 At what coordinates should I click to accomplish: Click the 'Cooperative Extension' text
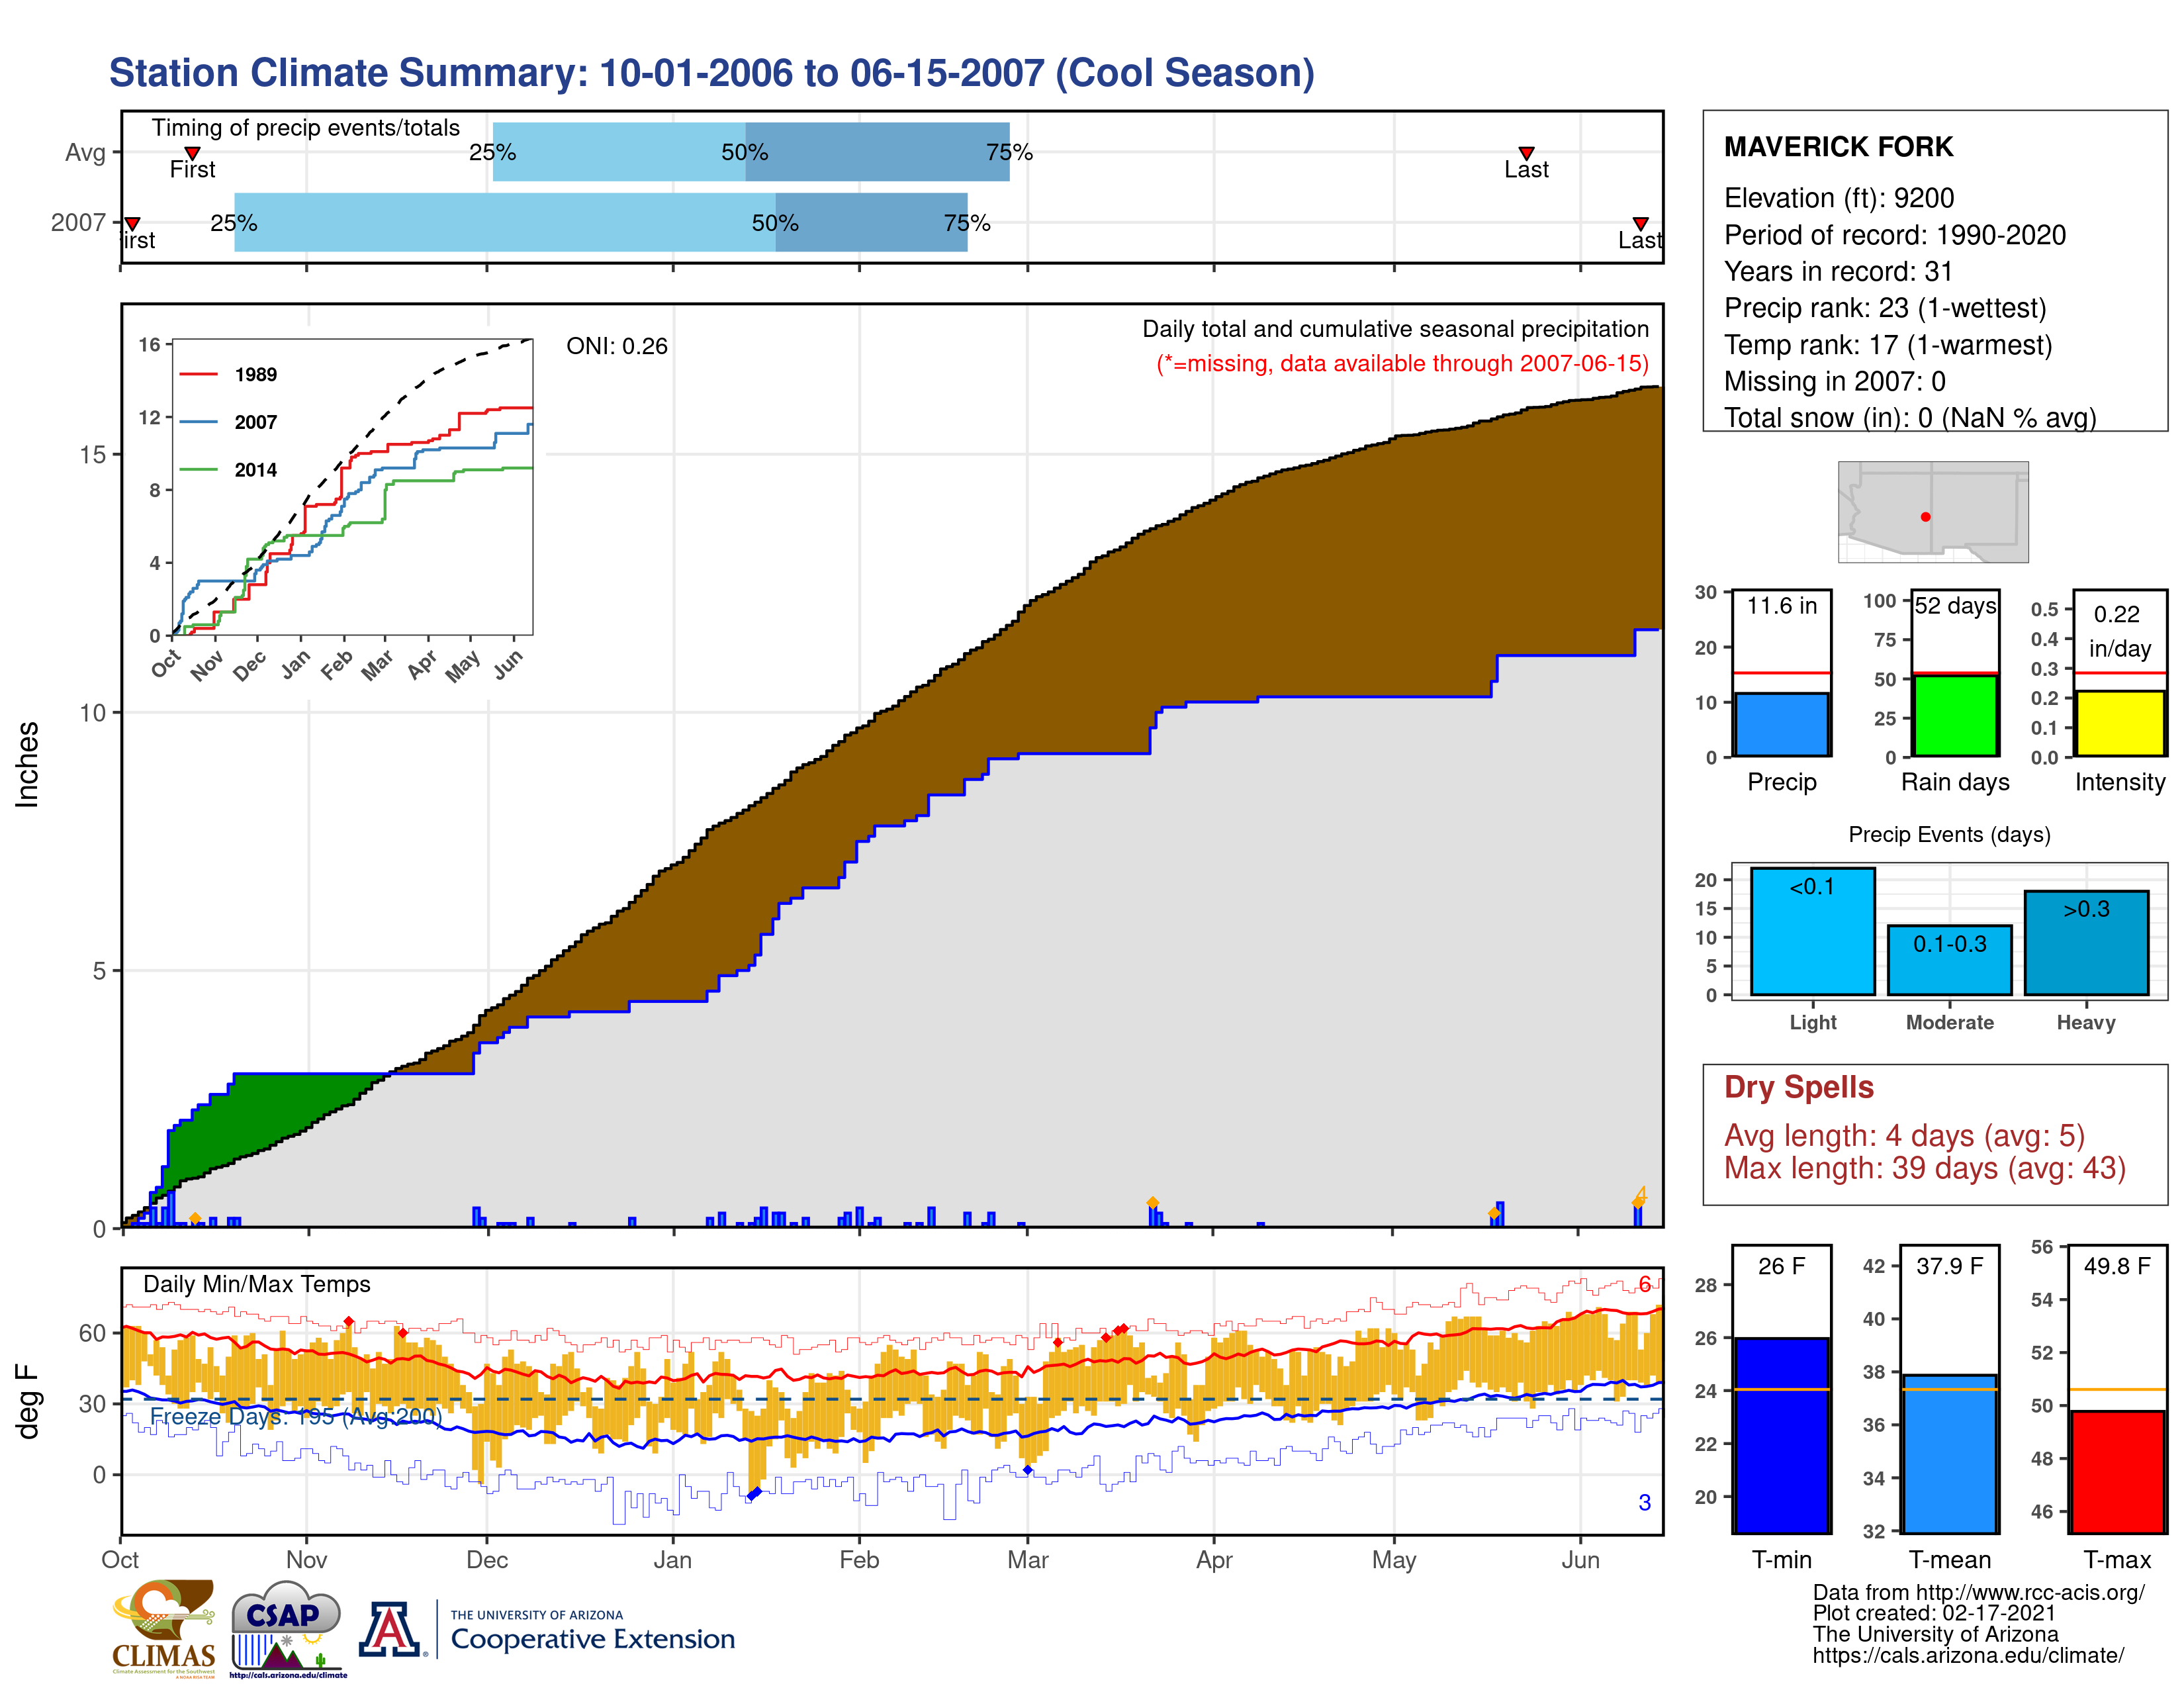tap(592, 1639)
